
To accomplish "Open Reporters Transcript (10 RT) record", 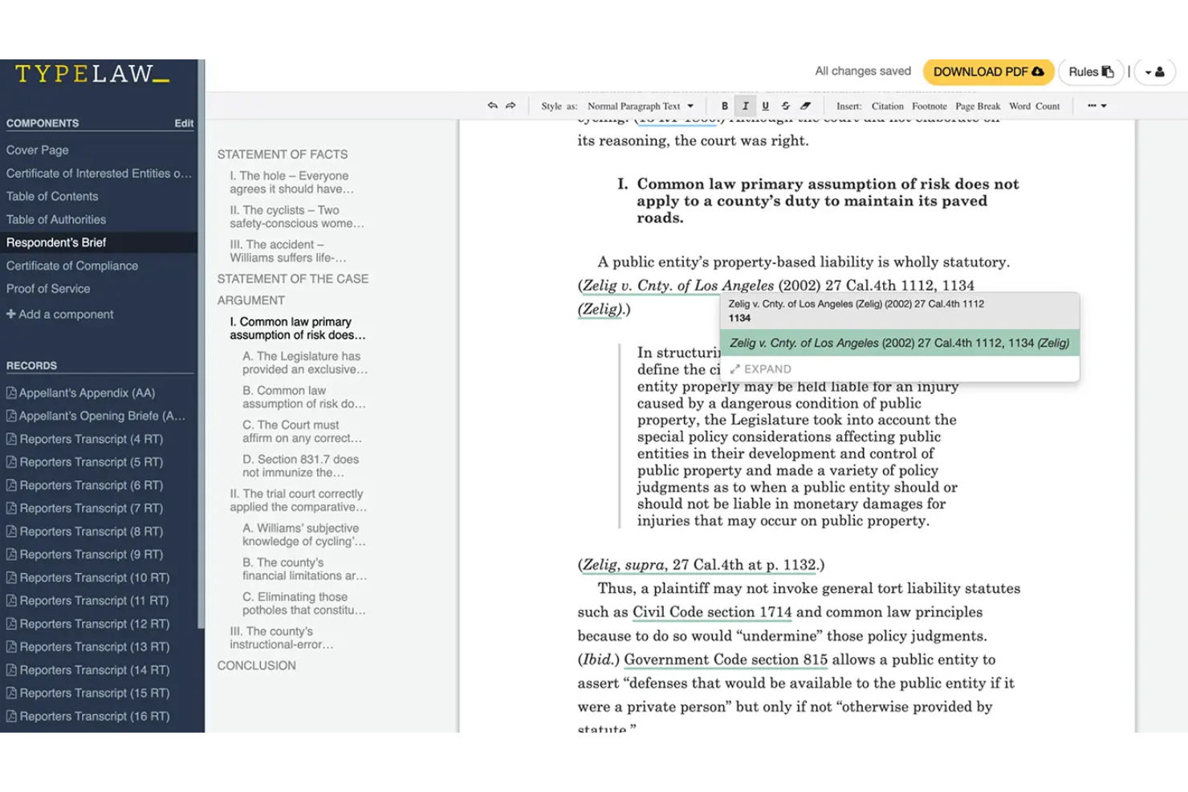I will click(x=87, y=578).
